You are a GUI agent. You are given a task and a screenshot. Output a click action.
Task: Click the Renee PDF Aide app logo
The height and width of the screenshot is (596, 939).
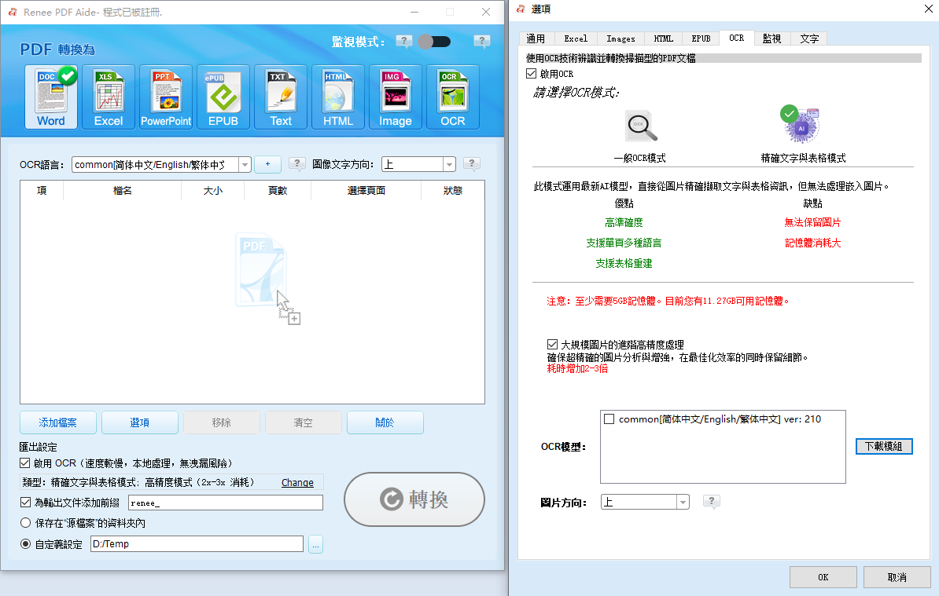click(x=12, y=12)
